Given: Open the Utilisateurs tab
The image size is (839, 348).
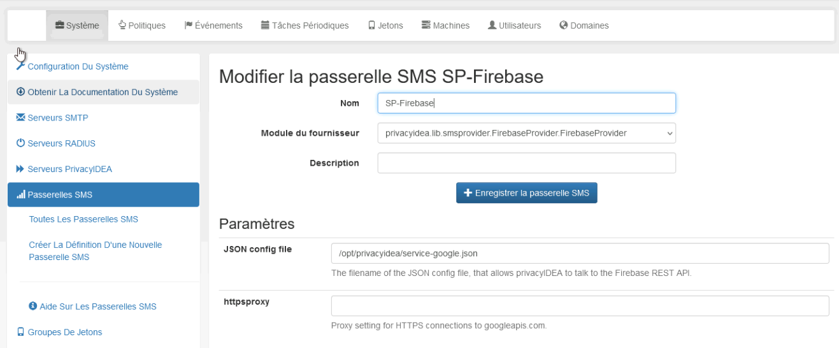Looking at the screenshot, I should [514, 25].
